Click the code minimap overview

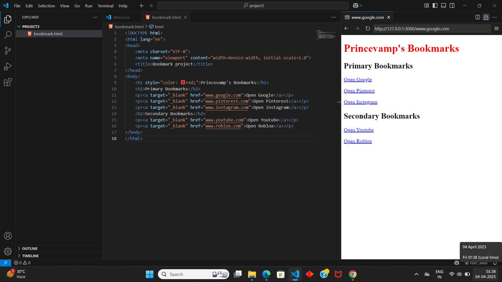pos(326,35)
